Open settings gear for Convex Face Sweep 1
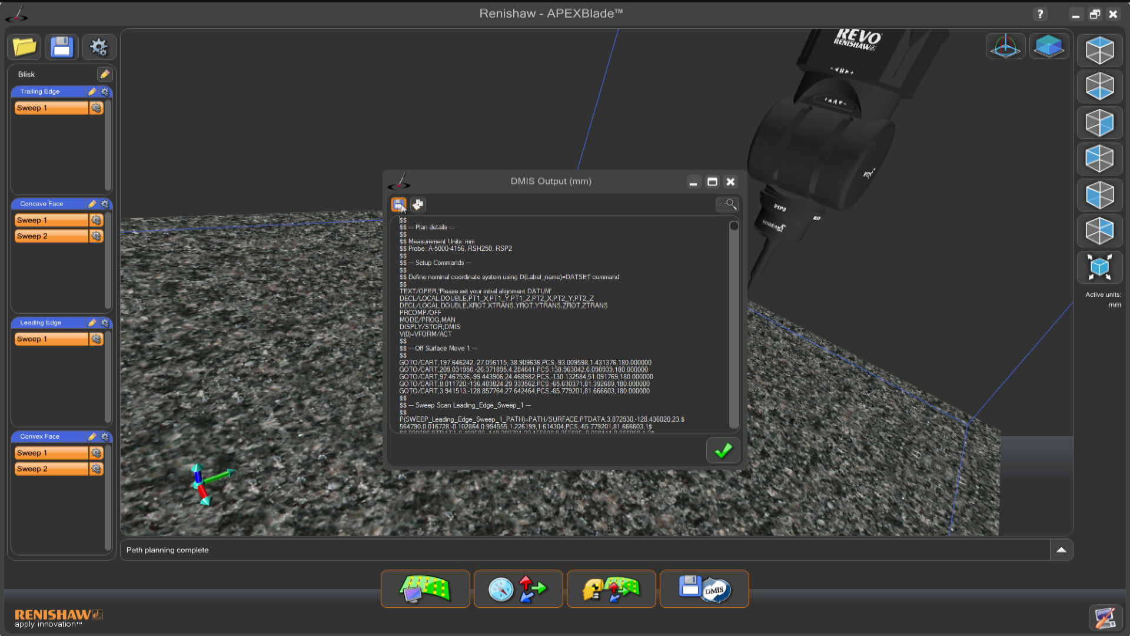Screen dimensions: 1130x636 coord(97,453)
